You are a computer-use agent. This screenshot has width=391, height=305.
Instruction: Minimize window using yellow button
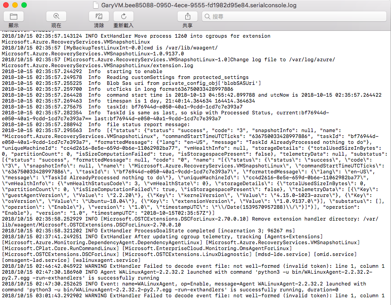pyautogui.click(x=15, y=5)
